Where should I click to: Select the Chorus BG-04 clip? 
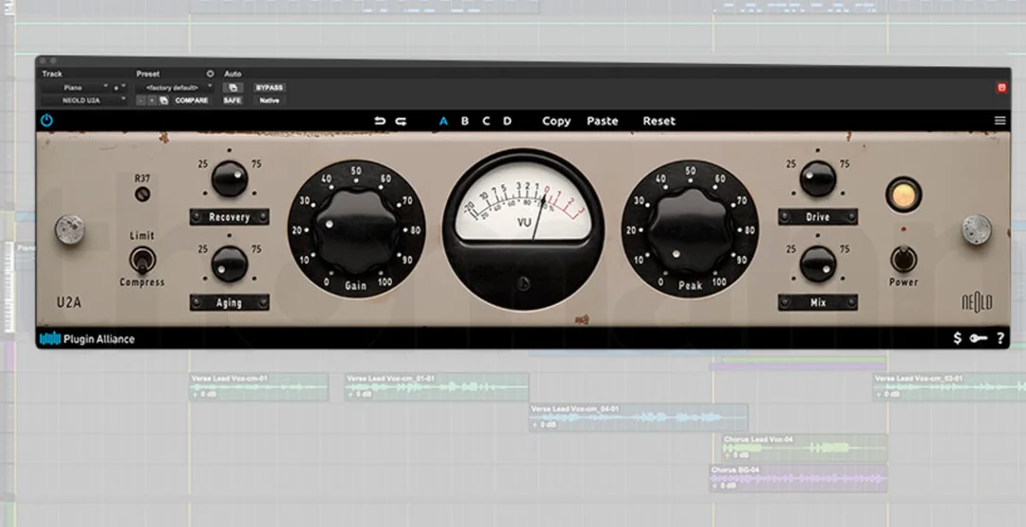(798, 478)
